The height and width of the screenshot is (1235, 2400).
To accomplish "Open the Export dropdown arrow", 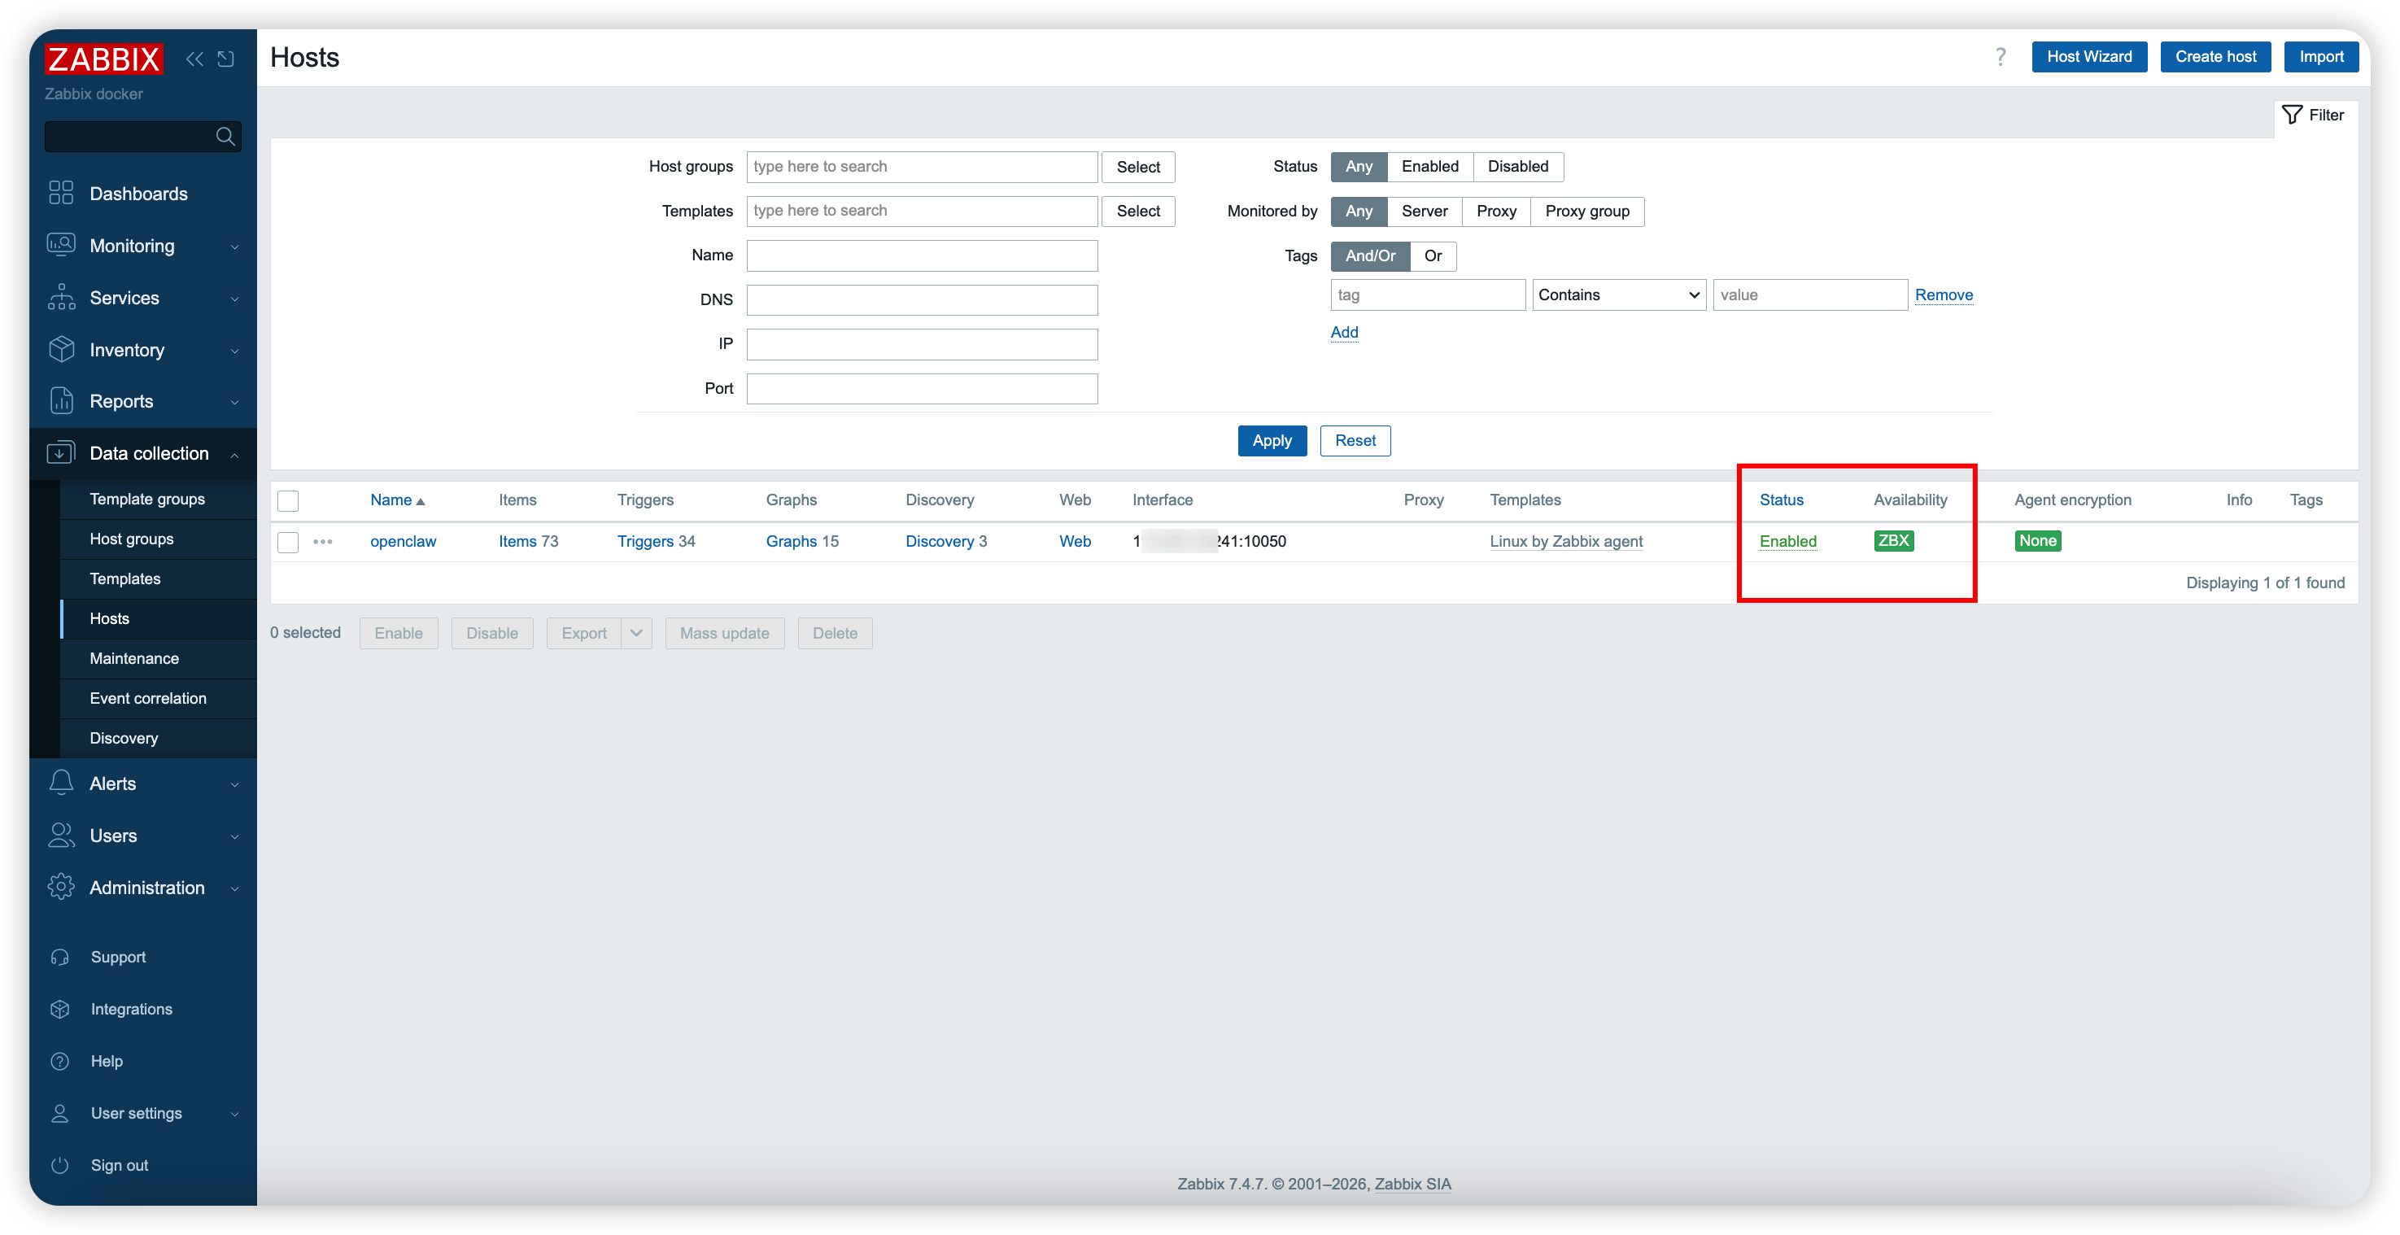I will tap(636, 633).
